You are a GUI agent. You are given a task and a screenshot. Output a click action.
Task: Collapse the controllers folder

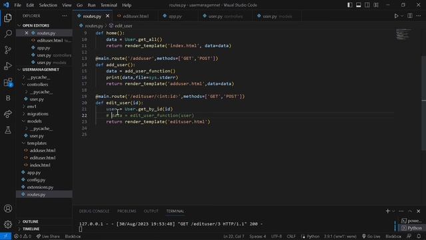(x=37, y=85)
